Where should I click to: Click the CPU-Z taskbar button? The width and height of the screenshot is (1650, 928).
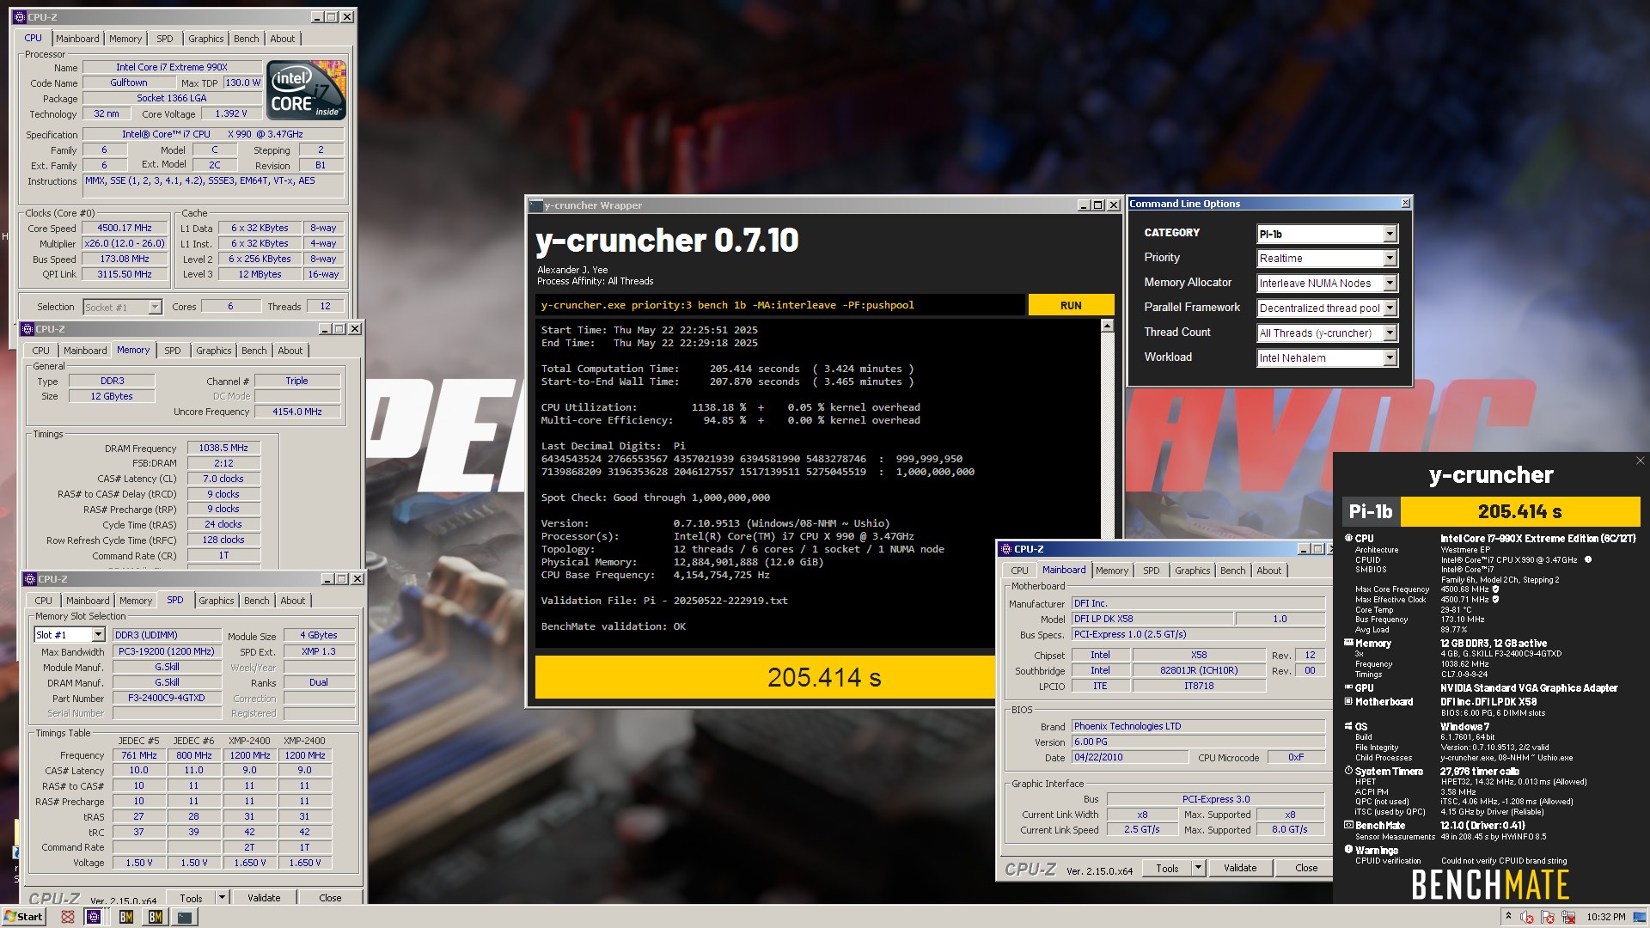pos(94,917)
